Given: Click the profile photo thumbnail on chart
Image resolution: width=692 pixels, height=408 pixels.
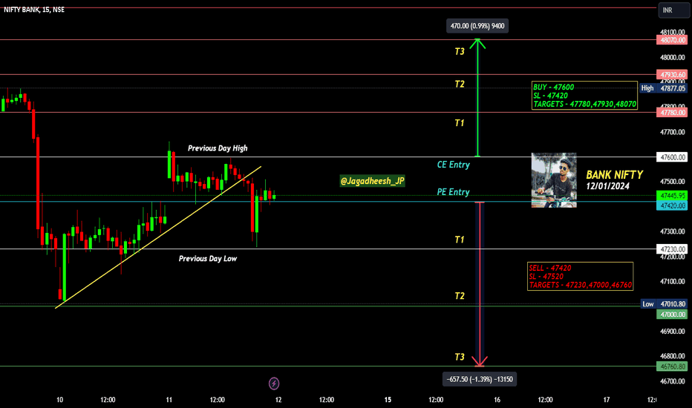Looking at the screenshot, I should 554,180.
